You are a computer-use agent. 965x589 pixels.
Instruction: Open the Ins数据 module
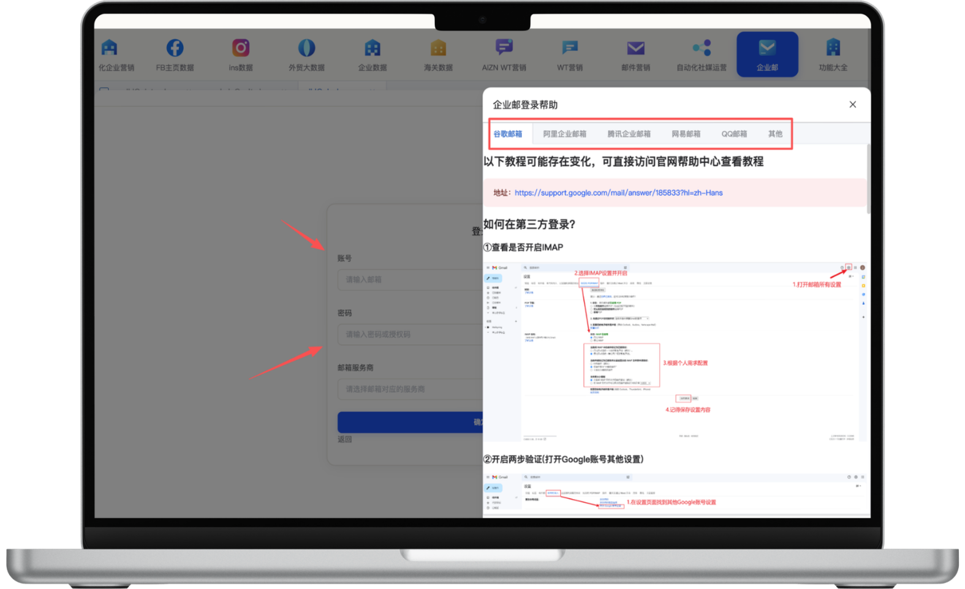click(241, 54)
